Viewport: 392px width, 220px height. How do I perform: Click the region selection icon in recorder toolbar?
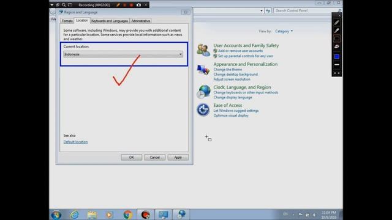point(70,5)
